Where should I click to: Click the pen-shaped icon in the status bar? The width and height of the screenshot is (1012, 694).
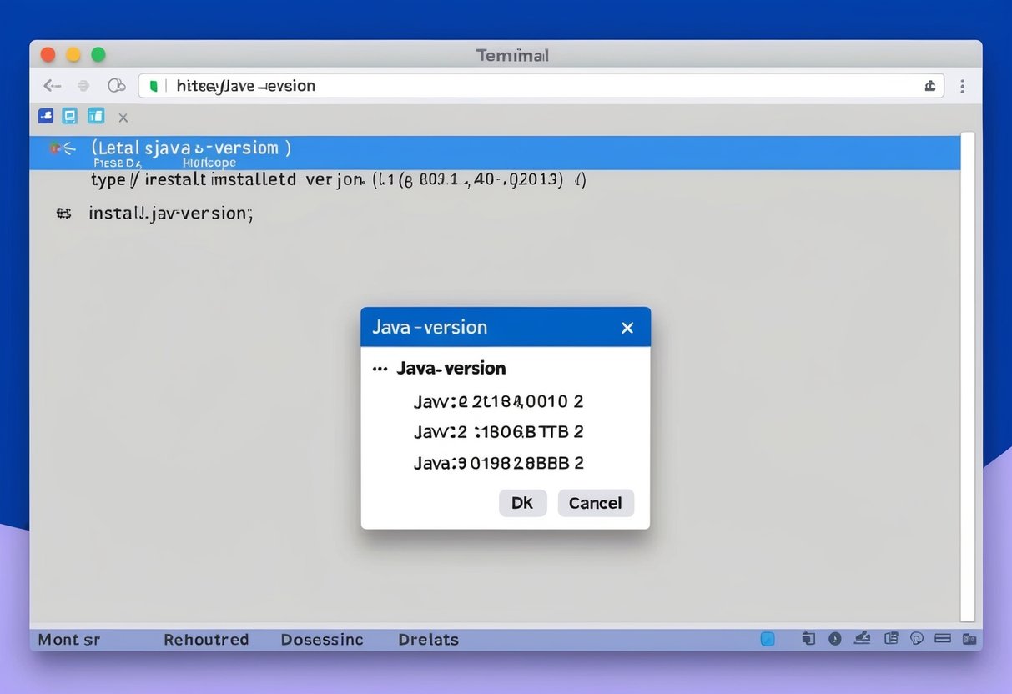[x=863, y=639]
